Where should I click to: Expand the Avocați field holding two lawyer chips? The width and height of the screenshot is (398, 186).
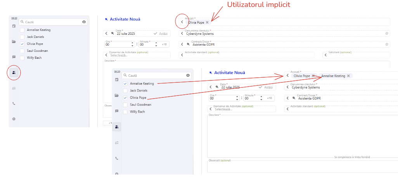(287, 76)
